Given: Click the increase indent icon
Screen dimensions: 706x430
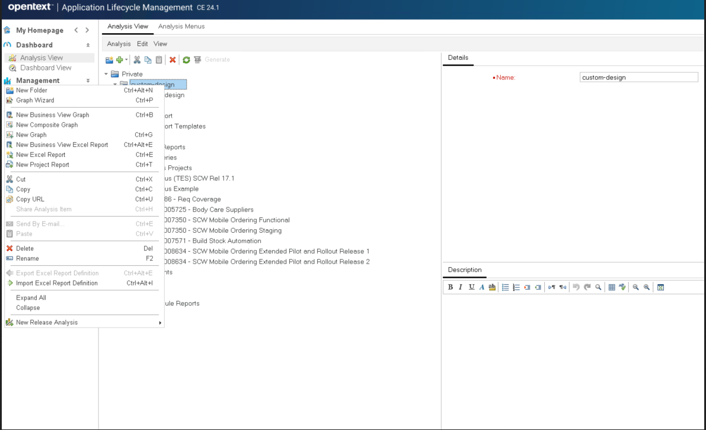Looking at the screenshot, I should pos(527,287).
